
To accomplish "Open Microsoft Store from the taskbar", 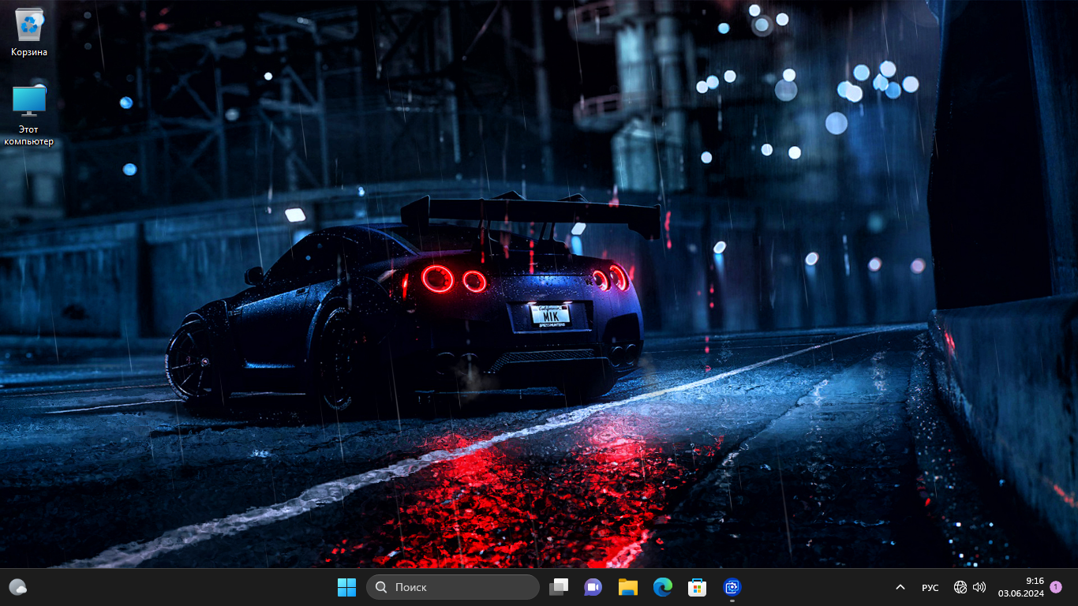I will click(x=697, y=587).
